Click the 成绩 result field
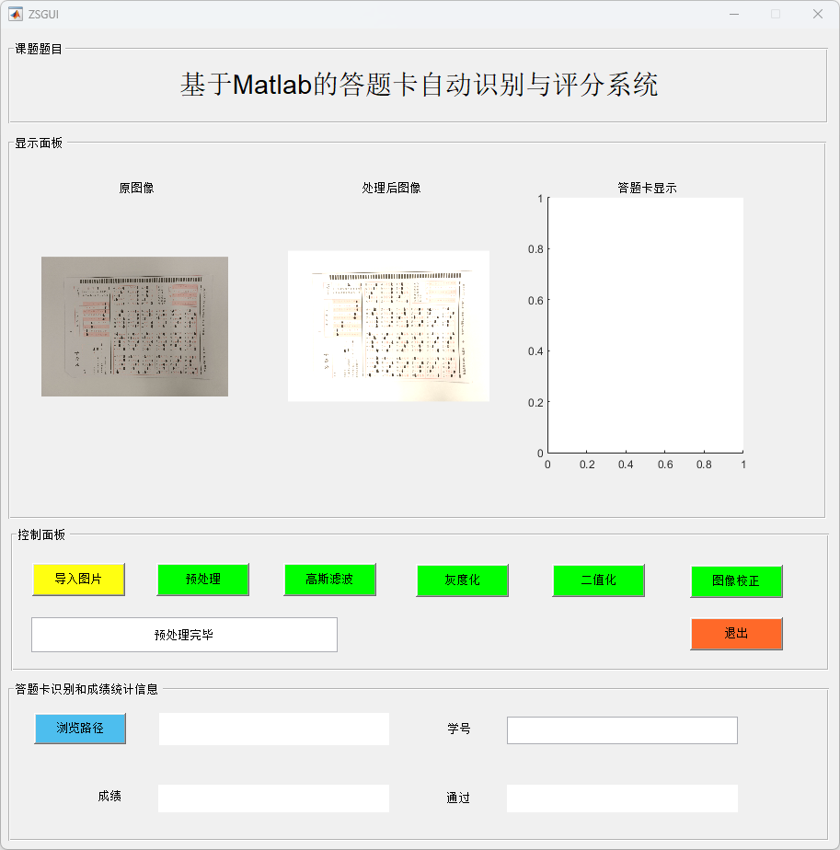This screenshot has width=840, height=850. click(x=273, y=798)
